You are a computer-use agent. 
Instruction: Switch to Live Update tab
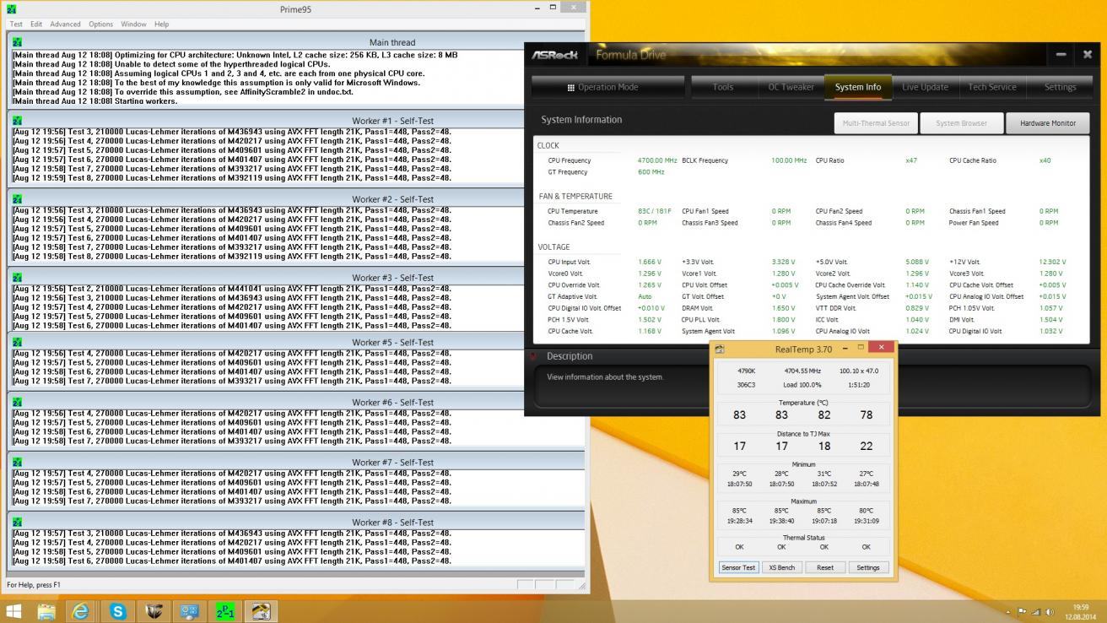click(925, 87)
